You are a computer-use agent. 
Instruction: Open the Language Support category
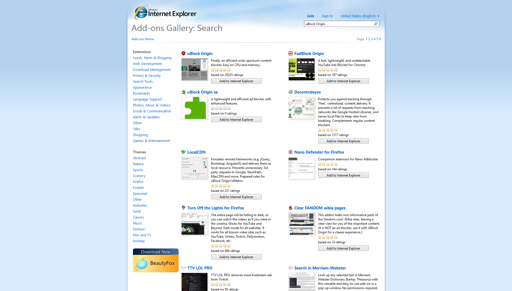tap(147, 99)
